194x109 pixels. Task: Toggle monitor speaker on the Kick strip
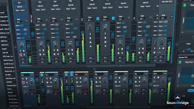click(27, 82)
